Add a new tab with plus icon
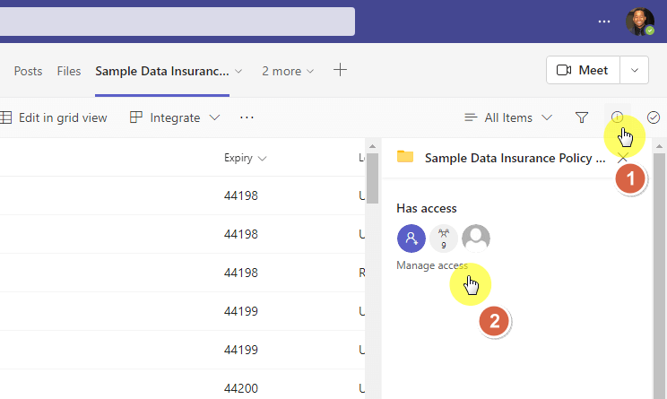Viewport: 667px width, 399px height. (x=340, y=70)
